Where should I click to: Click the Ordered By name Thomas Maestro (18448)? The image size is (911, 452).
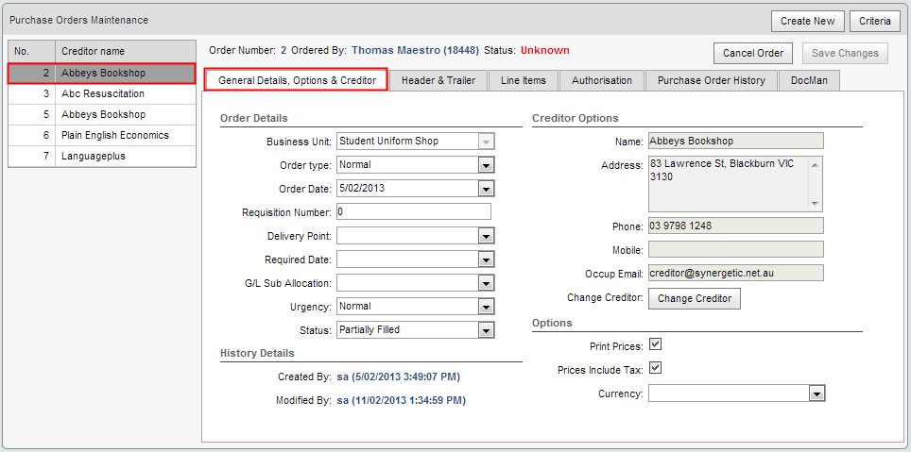click(416, 50)
